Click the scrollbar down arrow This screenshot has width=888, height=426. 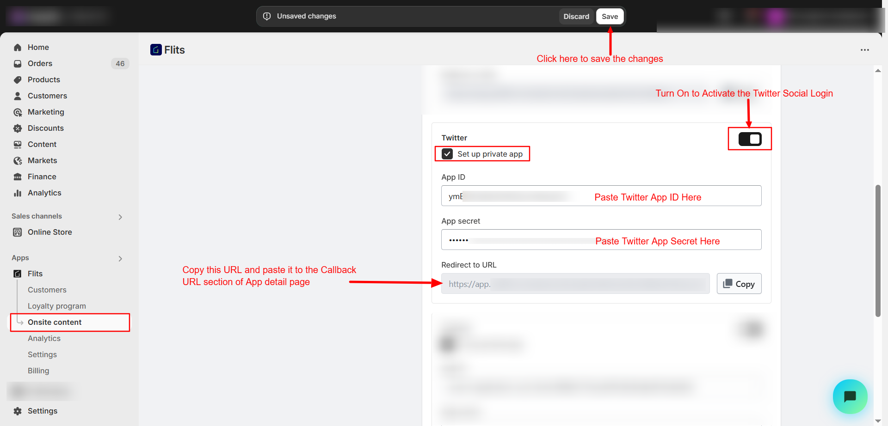(878, 421)
